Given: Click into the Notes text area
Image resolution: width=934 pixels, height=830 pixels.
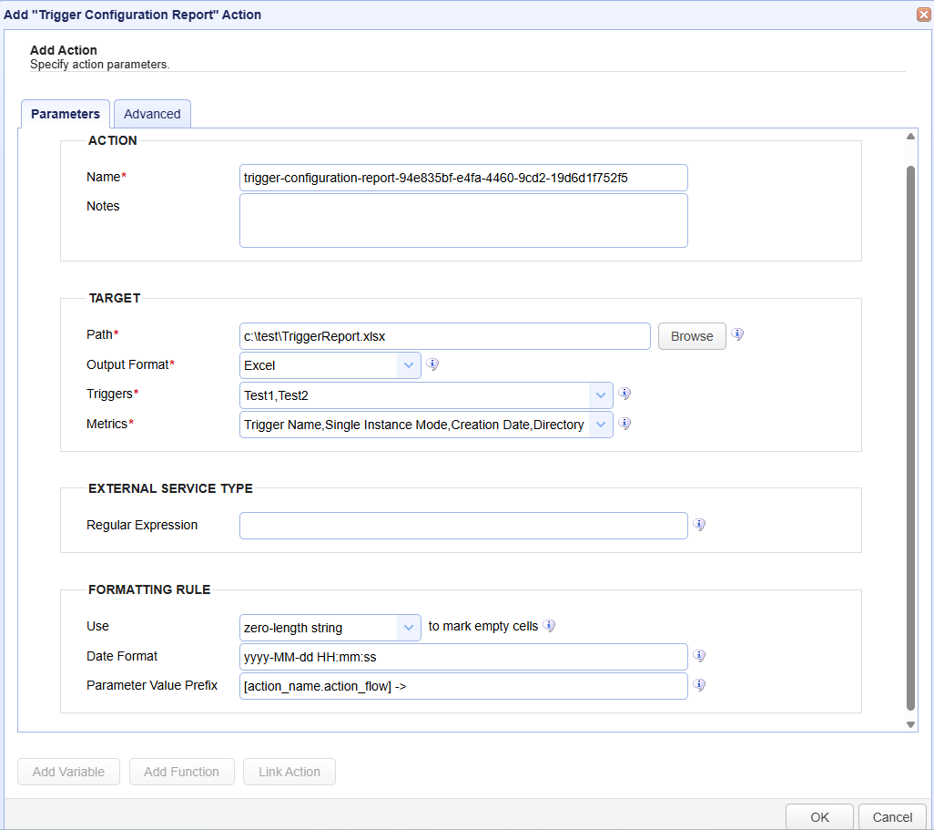Looking at the screenshot, I should pos(463,220).
